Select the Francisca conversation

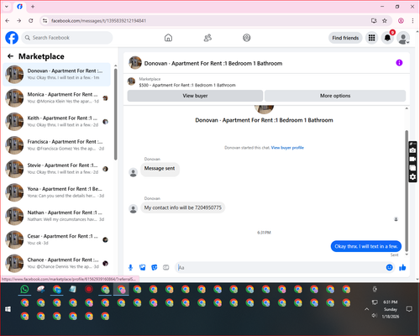tap(56, 145)
